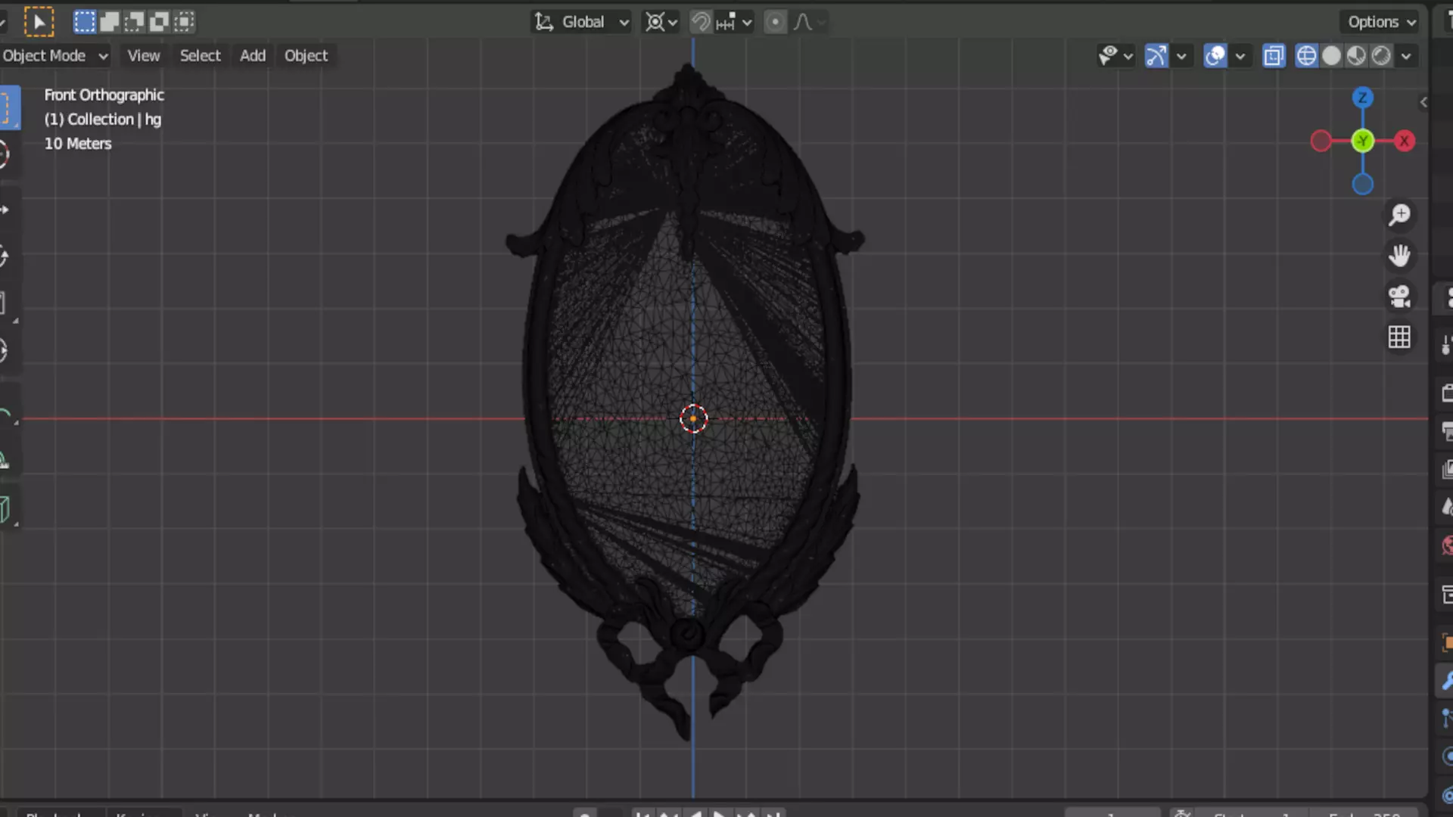
Task: Open the Add menu
Action: 252,56
